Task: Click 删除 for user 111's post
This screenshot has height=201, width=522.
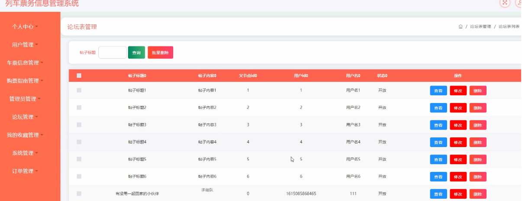Action: click(x=478, y=194)
